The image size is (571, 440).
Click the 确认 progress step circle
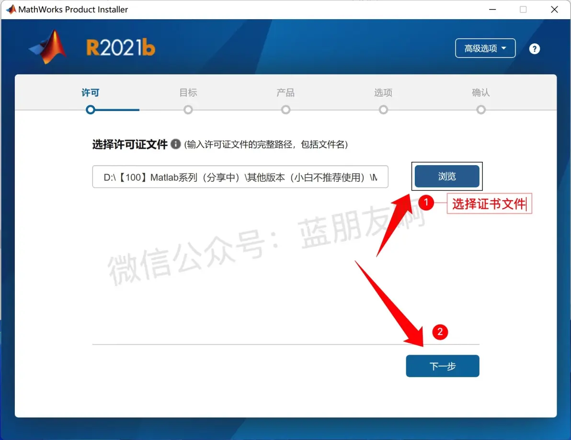tap(480, 110)
